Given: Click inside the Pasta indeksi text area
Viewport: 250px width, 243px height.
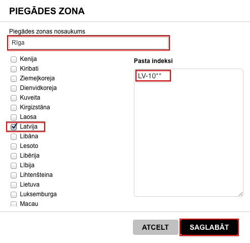Looking at the screenshot, I should click(189, 133).
